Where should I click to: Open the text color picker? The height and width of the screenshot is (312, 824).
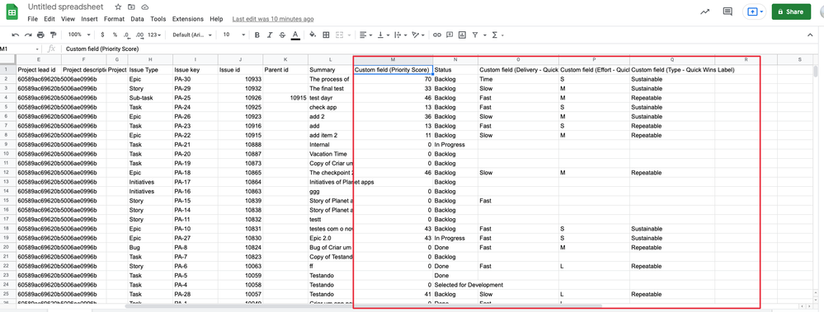296,35
